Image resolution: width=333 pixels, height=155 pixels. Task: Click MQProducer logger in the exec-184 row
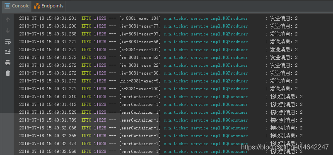point(206,19)
